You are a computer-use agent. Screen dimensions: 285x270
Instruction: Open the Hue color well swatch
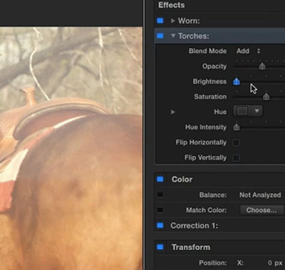pyautogui.click(x=242, y=111)
